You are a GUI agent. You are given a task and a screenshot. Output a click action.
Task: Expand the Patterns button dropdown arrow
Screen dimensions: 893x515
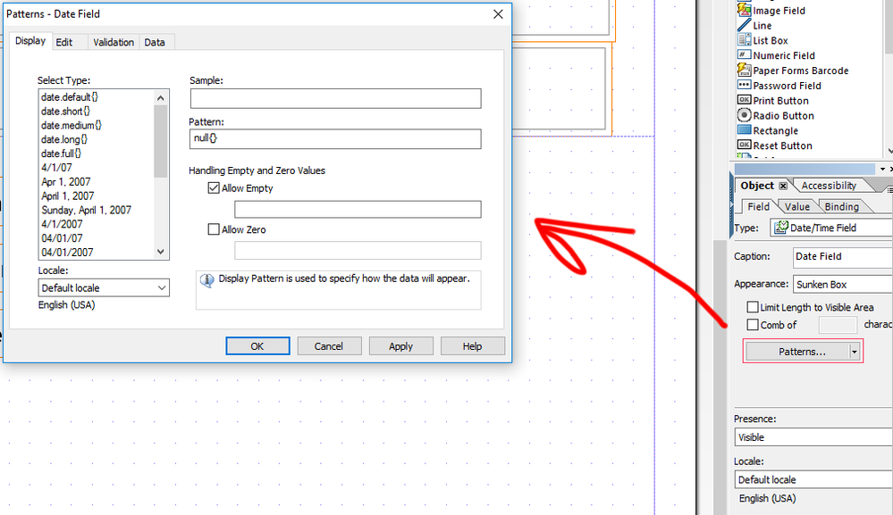(855, 352)
